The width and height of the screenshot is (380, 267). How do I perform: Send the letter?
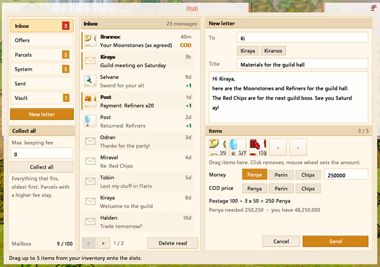pyautogui.click(x=336, y=241)
